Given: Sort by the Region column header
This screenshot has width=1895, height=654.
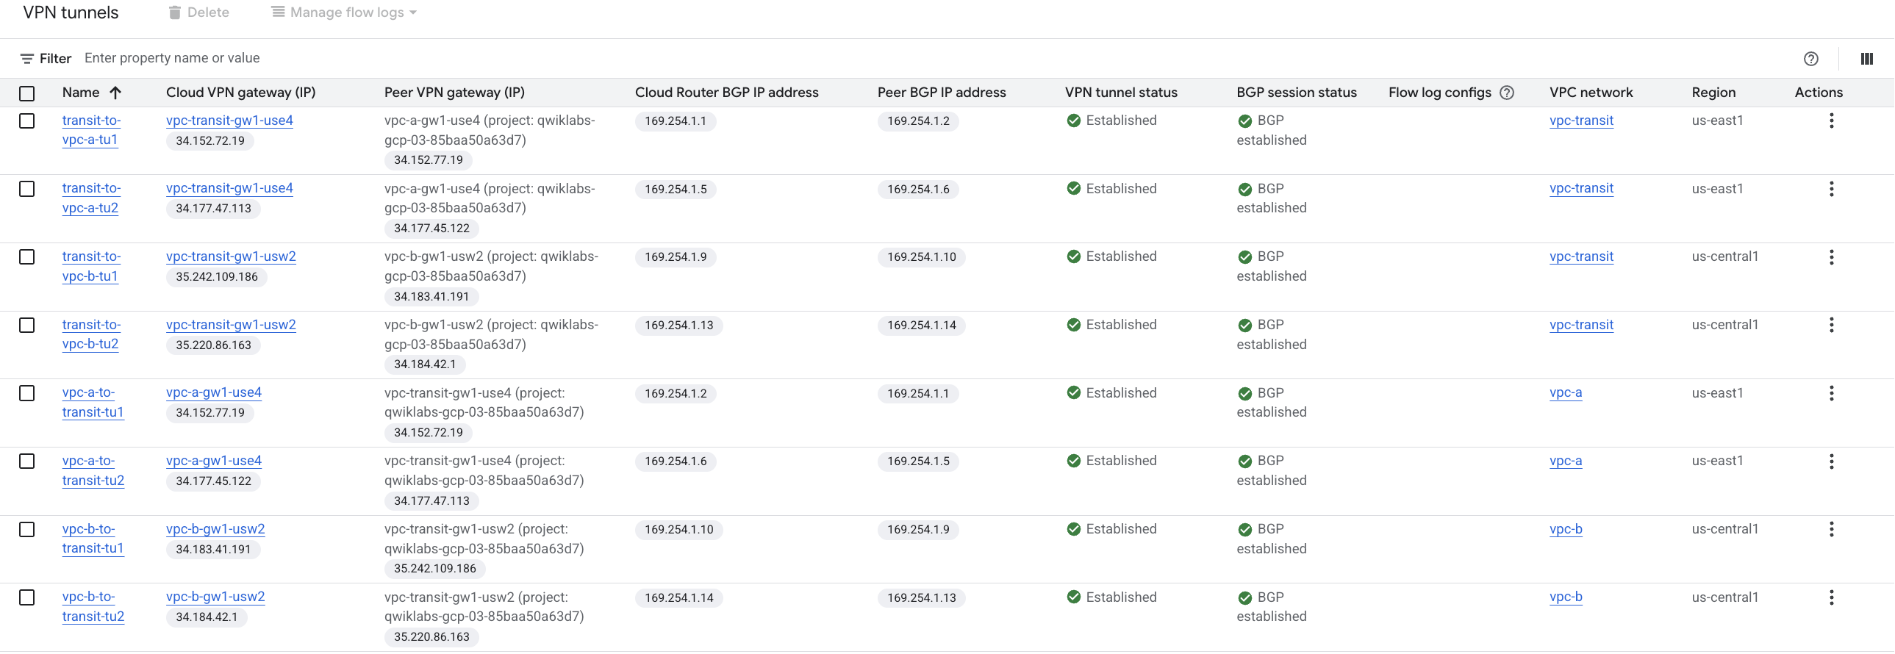Looking at the screenshot, I should [1713, 92].
